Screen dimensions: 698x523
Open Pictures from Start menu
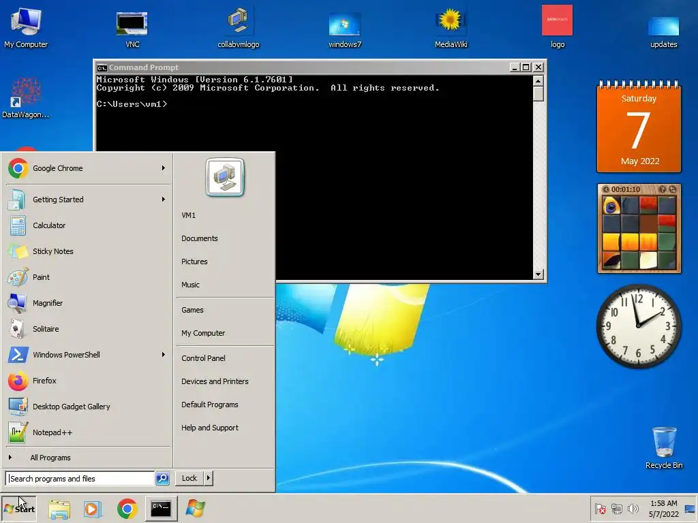(x=194, y=261)
